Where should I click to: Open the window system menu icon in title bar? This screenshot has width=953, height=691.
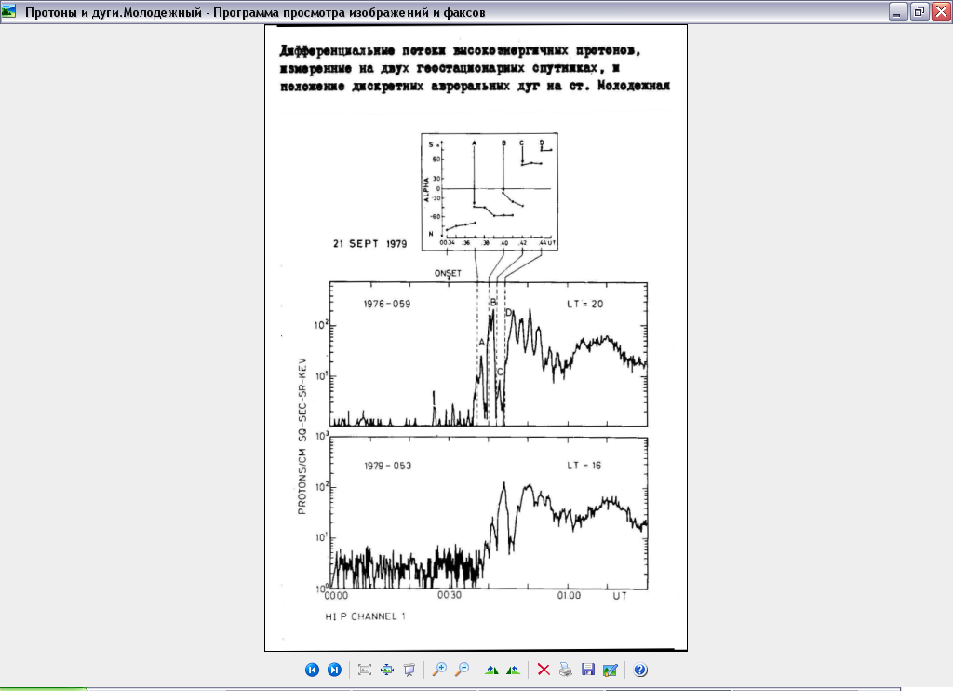[9, 11]
